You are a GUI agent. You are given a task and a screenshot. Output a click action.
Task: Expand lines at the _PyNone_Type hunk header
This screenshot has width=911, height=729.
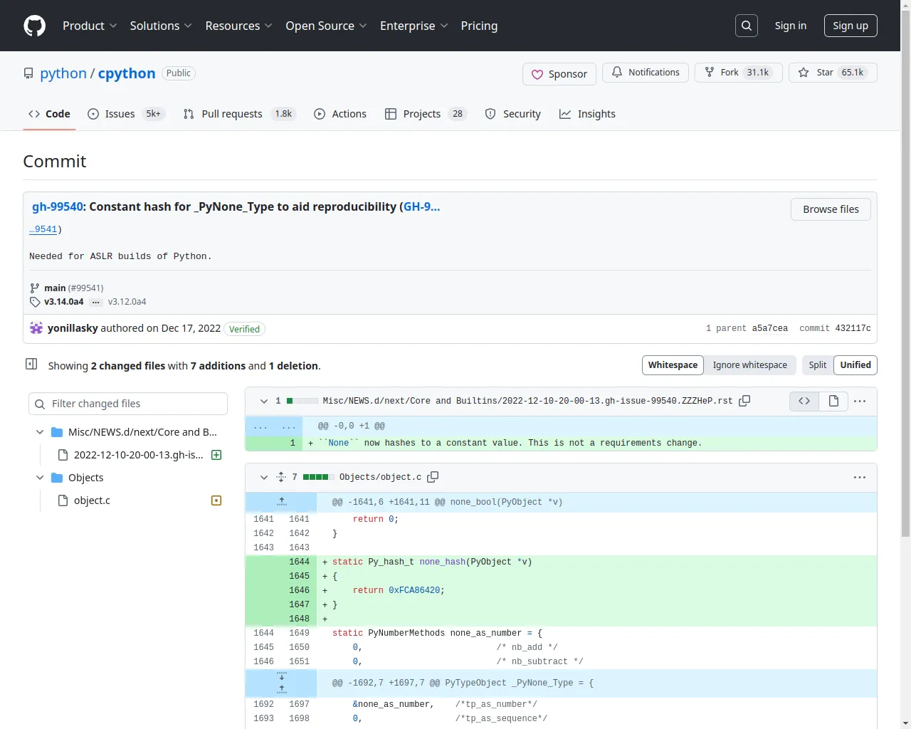click(x=281, y=683)
